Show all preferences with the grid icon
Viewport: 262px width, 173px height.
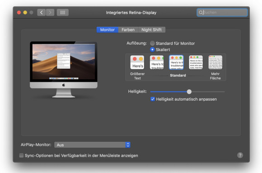point(63,12)
